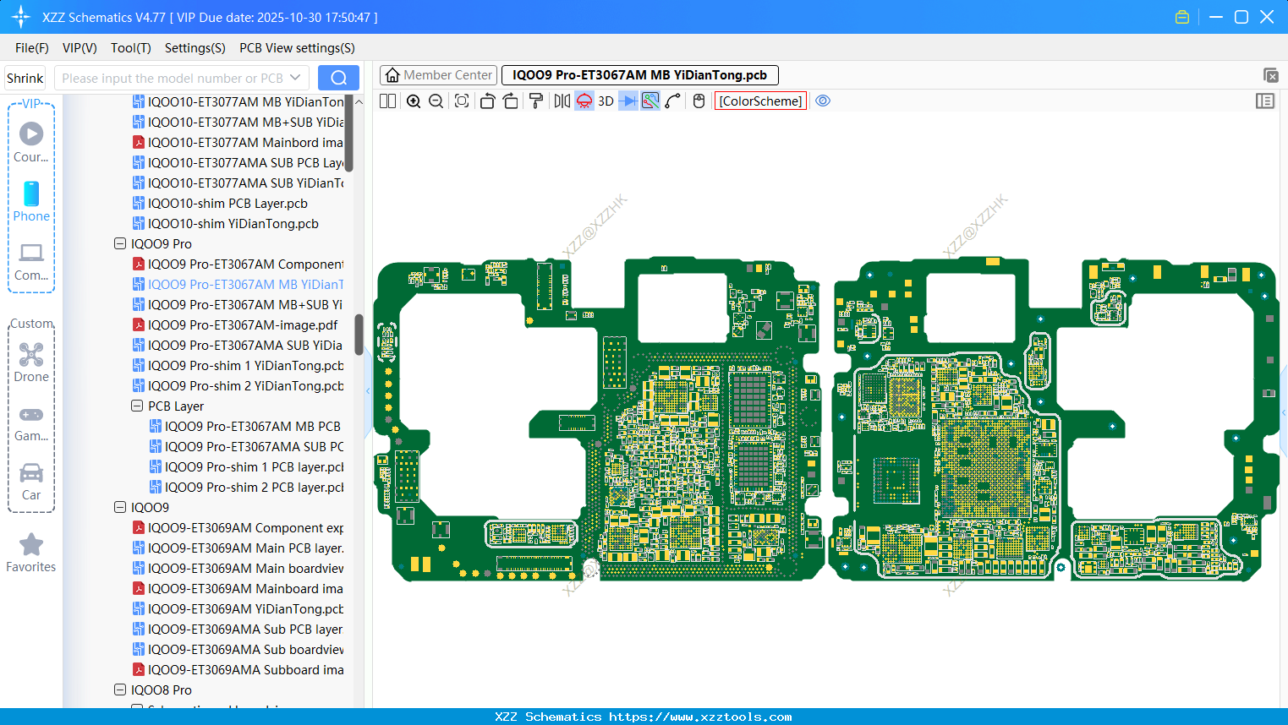The height and width of the screenshot is (725, 1288).
Task: Click the file tree scroll-up arrow
Action: pyautogui.click(x=359, y=101)
